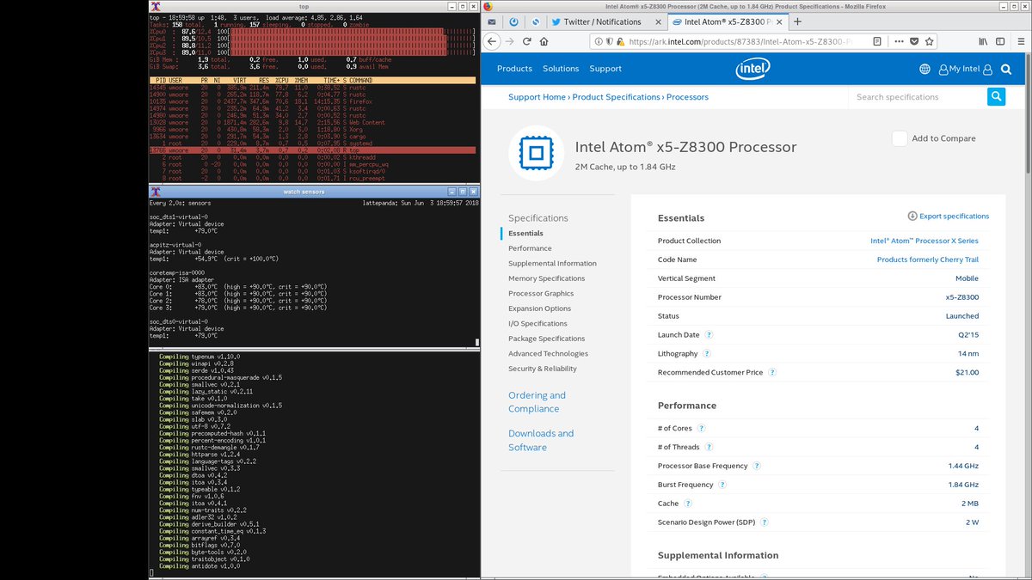
Task: Open the My Intel account link
Action: 966,69
